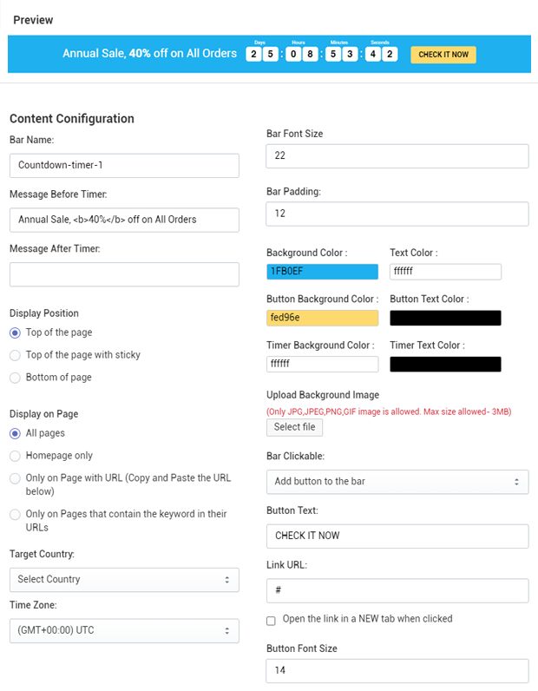This screenshot has height=691, width=538.
Task: Click the black Timer Text Color swatch
Action: 445,364
